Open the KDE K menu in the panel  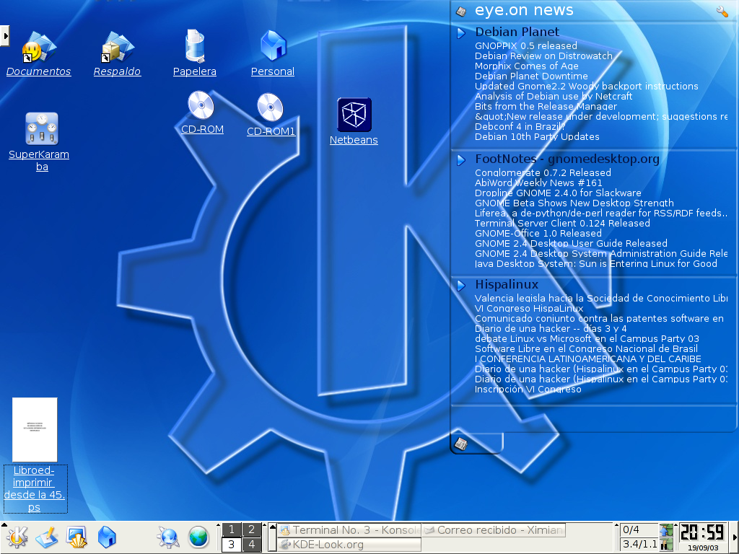click(17, 537)
